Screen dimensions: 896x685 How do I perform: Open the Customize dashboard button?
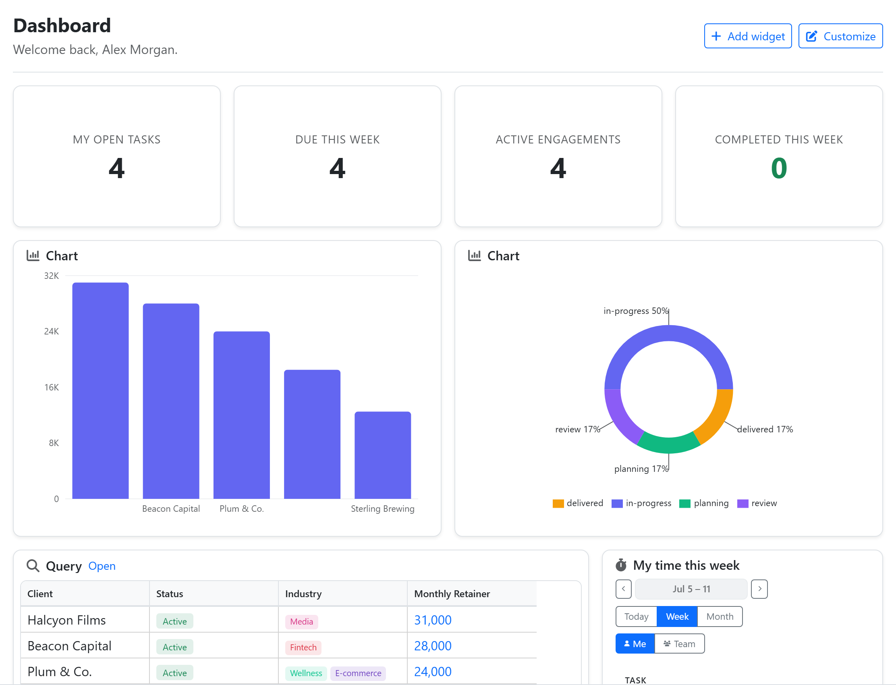click(840, 36)
